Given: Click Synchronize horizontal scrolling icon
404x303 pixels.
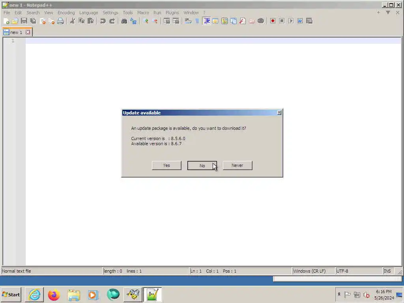Looking at the screenshot, I should click(176, 21).
